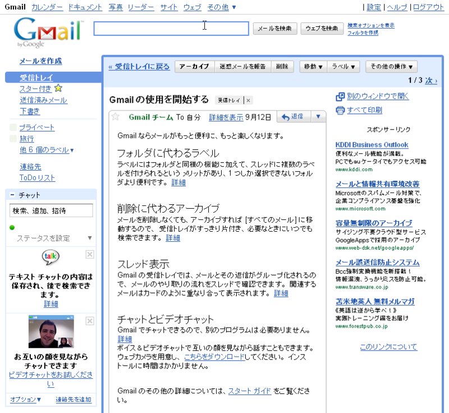Open ドキュメント in top navigation

coord(85,7)
